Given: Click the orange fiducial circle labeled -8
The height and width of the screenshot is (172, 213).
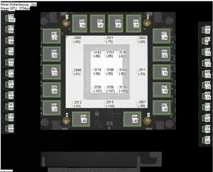Looking at the screenshot, I should click(147, 121).
